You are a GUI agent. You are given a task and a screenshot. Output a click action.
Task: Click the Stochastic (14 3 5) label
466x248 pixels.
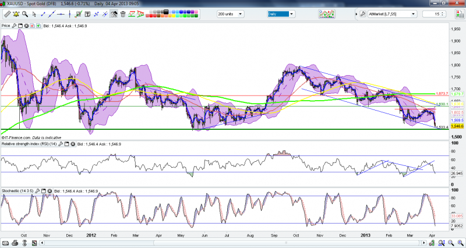(x=17, y=191)
